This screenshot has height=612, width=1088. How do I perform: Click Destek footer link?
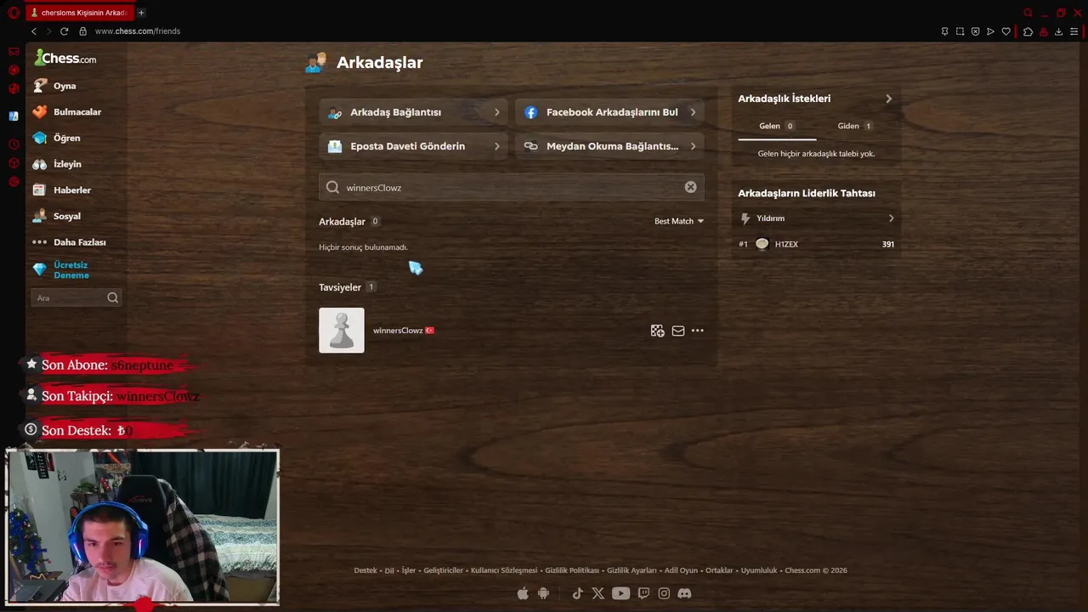click(365, 570)
